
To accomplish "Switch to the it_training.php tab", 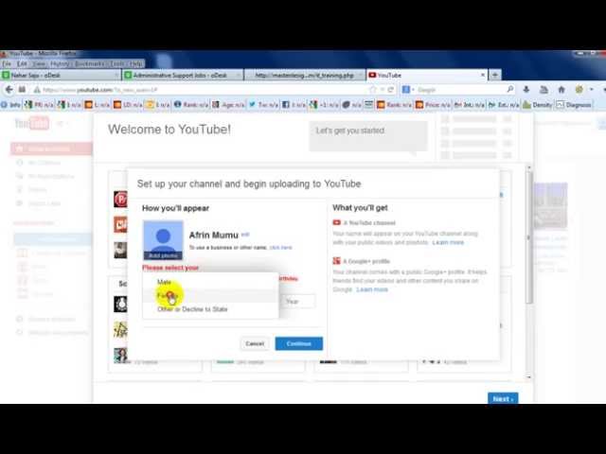I will (x=305, y=75).
